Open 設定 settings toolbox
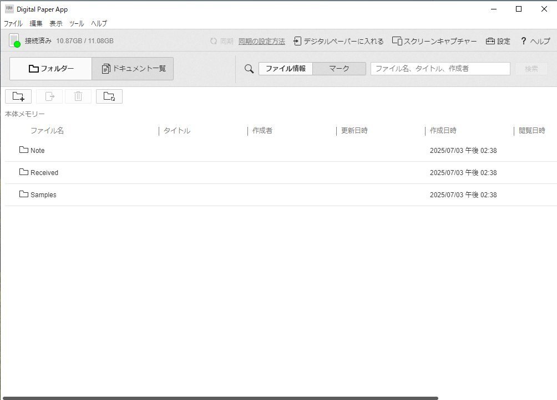This screenshot has width=557, height=400. (498, 41)
